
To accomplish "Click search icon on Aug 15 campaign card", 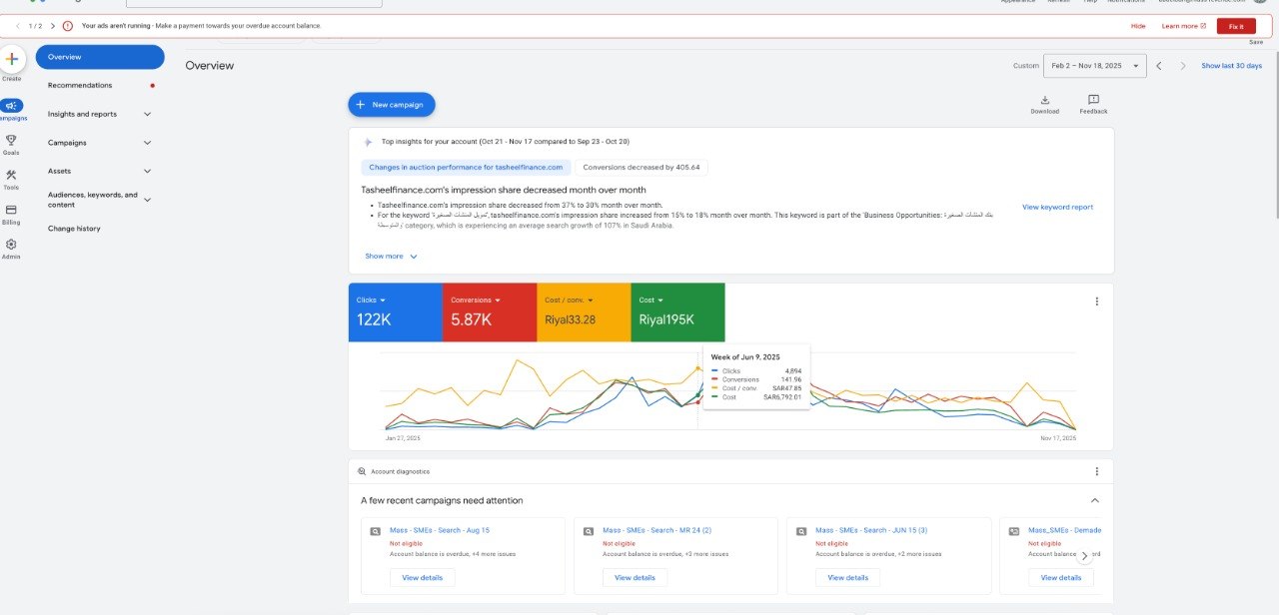I will tap(375, 532).
